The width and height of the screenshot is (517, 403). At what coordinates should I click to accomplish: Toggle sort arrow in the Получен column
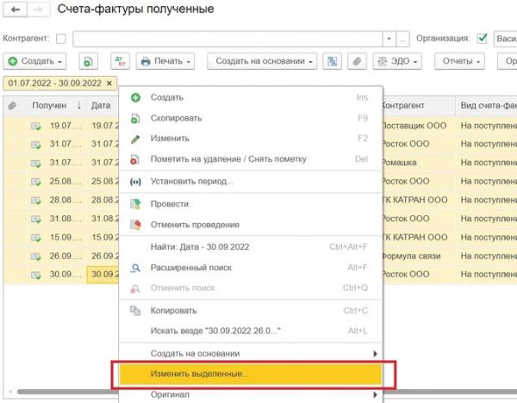79,105
